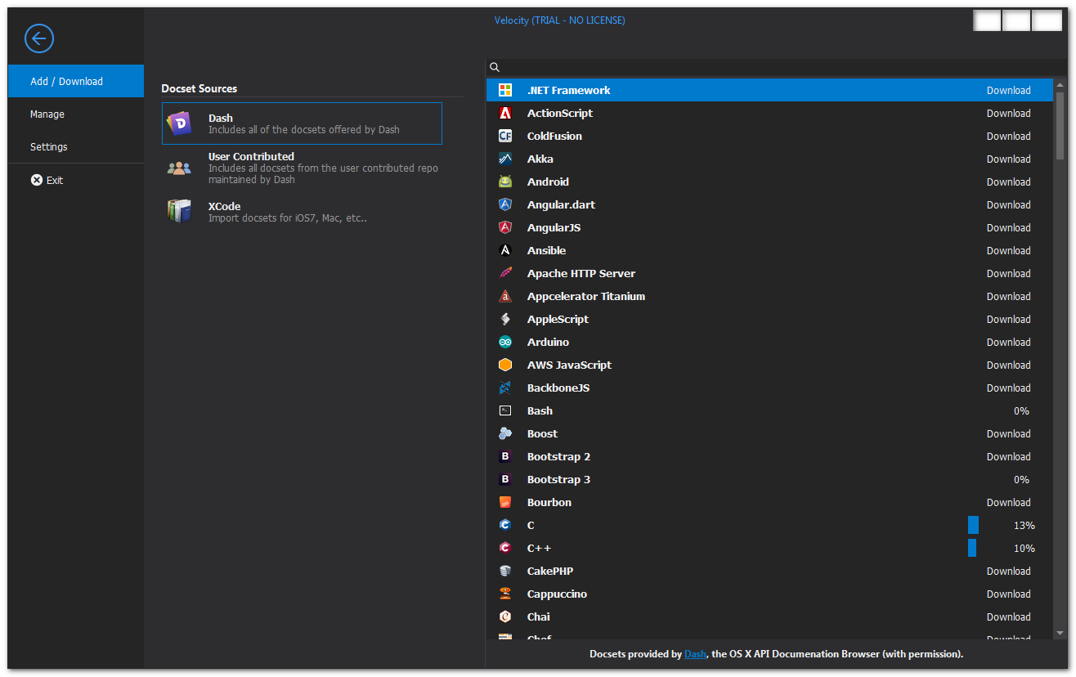Click the CakePHP icon

coord(505,571)
